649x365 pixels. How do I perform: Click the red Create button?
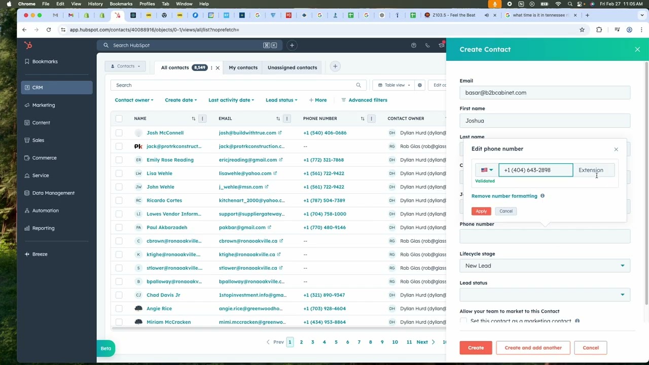click(x=476, y=348)
